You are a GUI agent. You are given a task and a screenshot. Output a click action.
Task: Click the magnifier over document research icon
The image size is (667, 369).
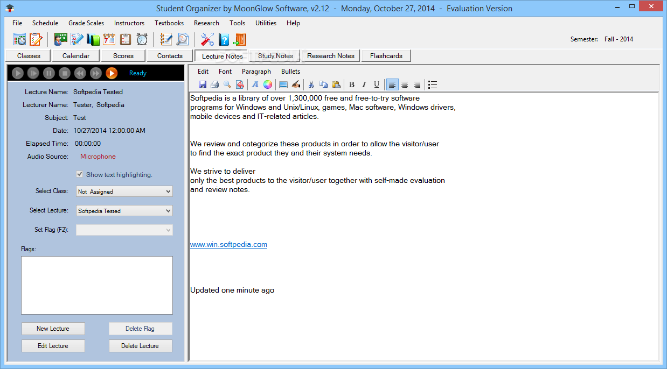(x=183, y=39)
